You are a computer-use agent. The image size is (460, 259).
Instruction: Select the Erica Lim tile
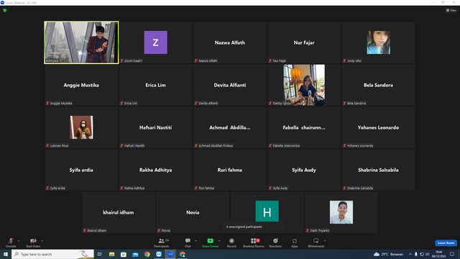coord(155,85)
